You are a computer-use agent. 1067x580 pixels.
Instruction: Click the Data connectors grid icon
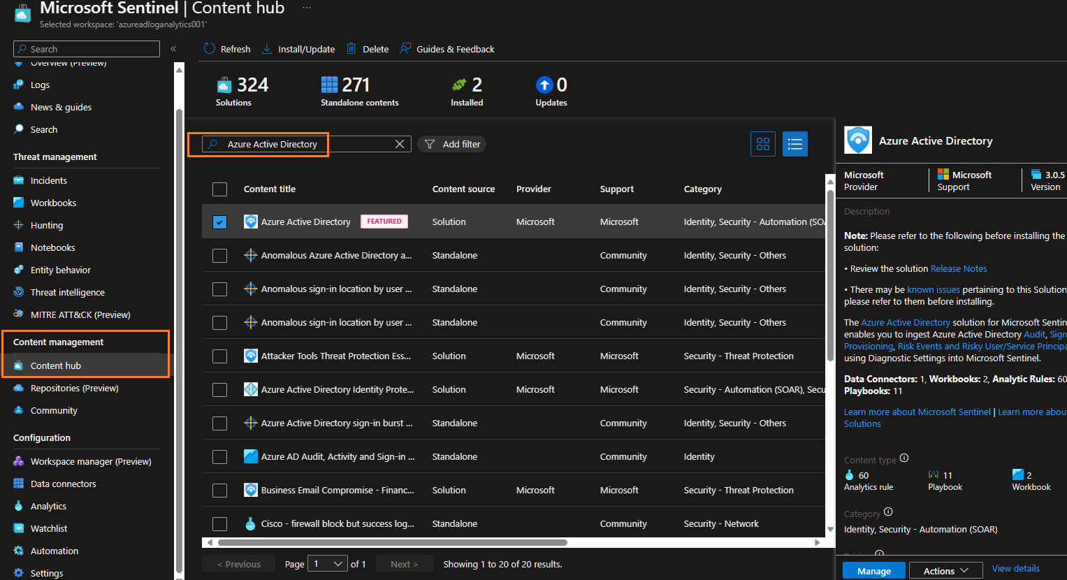tap(19, 484)
